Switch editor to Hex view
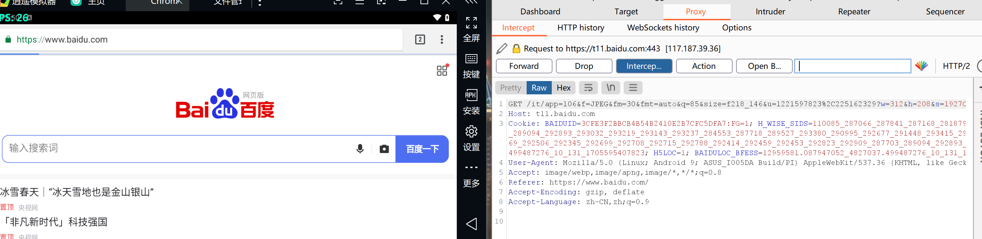Screen dimensions: 982x239 click(x=563, y=88)
